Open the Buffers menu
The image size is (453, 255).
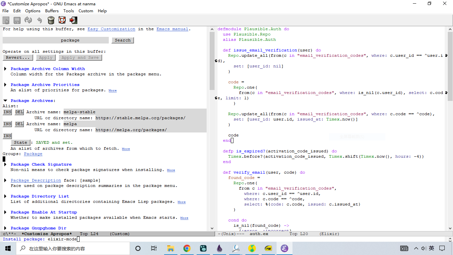(x=52, y=11)
